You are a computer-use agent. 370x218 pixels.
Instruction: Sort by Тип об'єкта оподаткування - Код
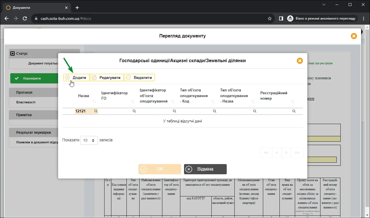[213, 101]
